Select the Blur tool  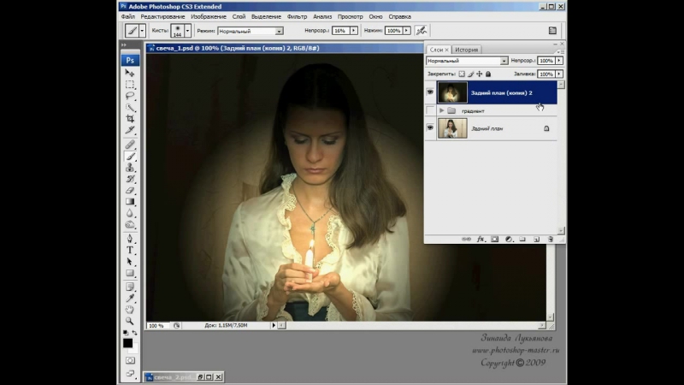click(130, 213)
